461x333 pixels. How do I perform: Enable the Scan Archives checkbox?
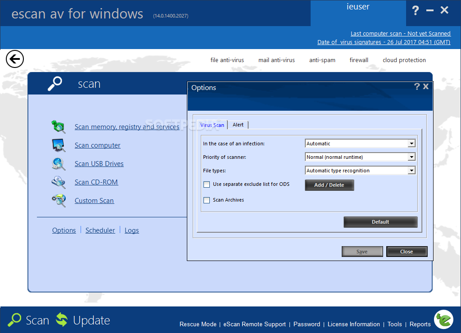(x=207, y=200)
